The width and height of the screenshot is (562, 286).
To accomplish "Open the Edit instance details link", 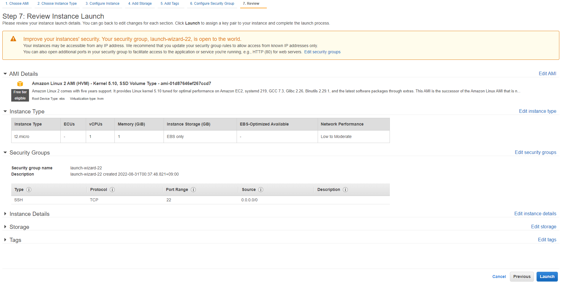I will click(535, 213).
